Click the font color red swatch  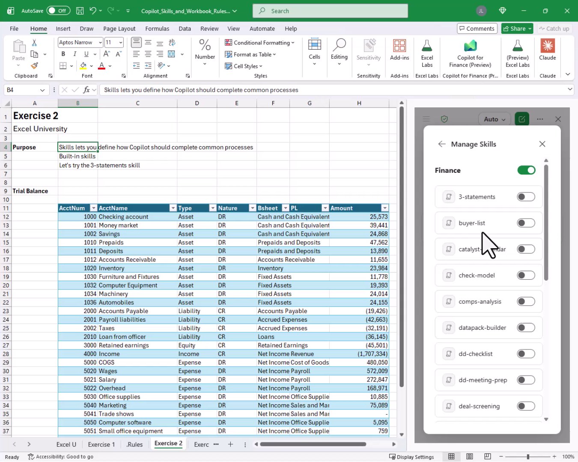pyautogui.click(x=101, y=65)
